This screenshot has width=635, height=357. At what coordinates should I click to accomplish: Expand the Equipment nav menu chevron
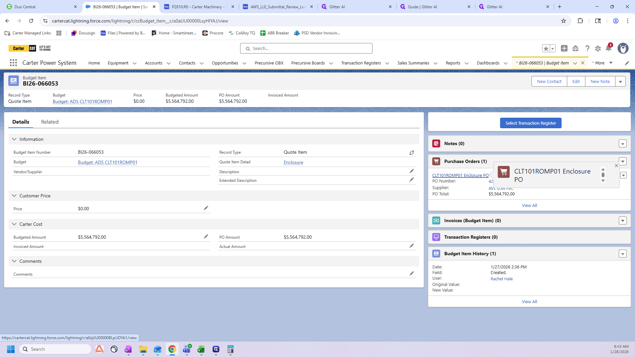(x=135, y=63)
